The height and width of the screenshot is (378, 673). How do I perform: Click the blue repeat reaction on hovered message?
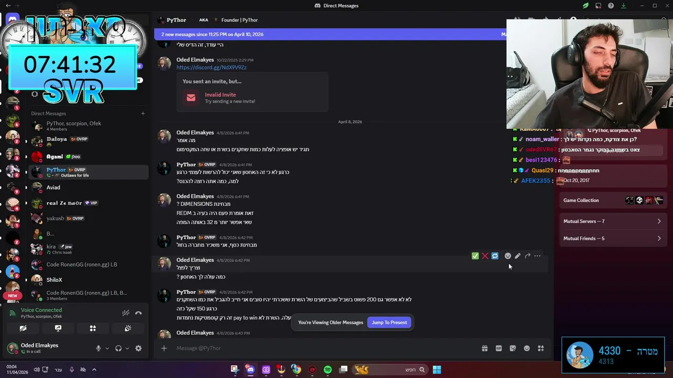point(495,256)
